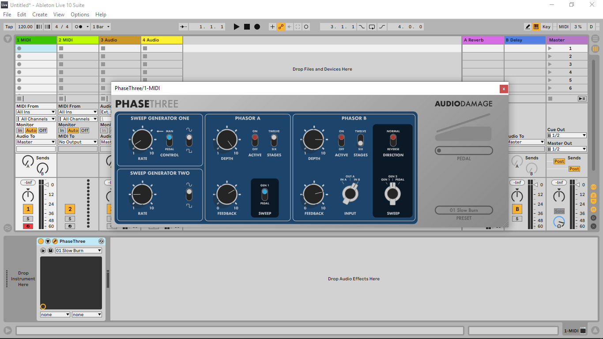
Task: Open track 1 MIDI From All Ins dropdown
Action: [x=36, y=112]
